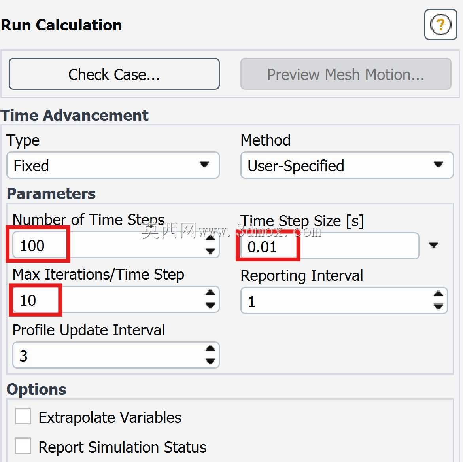Viewport: 463px width, 462px height.
Task: Increase Profile Update Interval value
Action: coord(210,348)
